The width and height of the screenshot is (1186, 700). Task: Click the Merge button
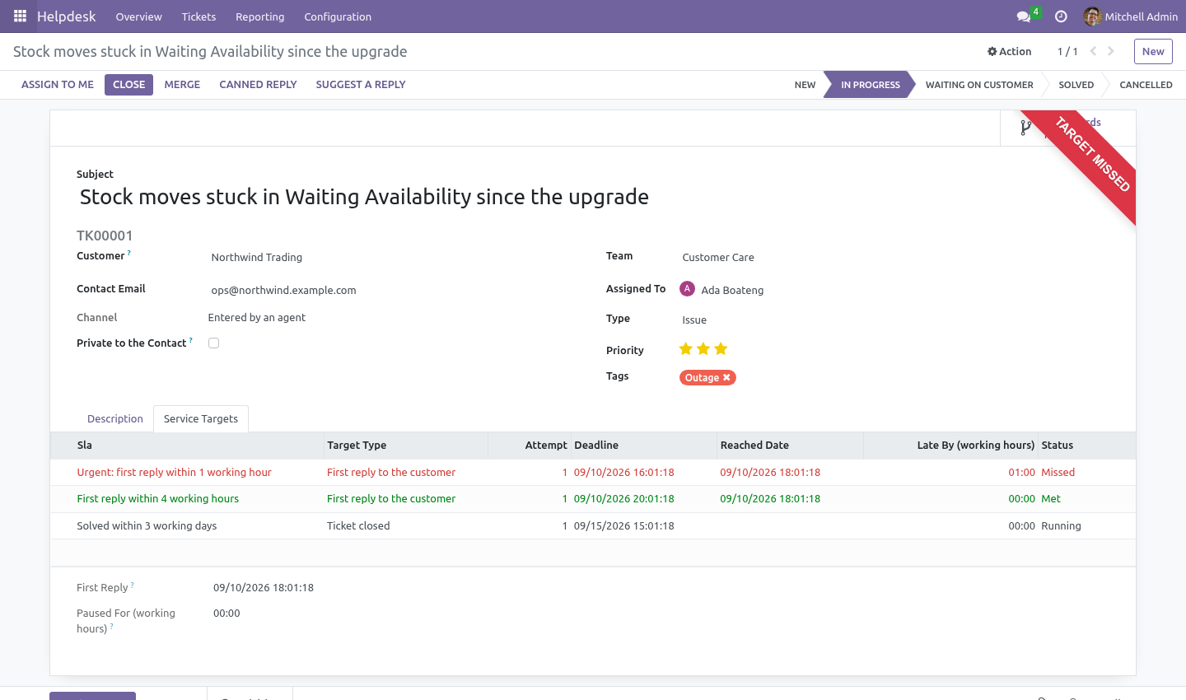182,85
